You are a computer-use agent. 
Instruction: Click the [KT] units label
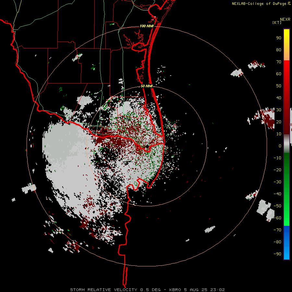pos(277,22)
